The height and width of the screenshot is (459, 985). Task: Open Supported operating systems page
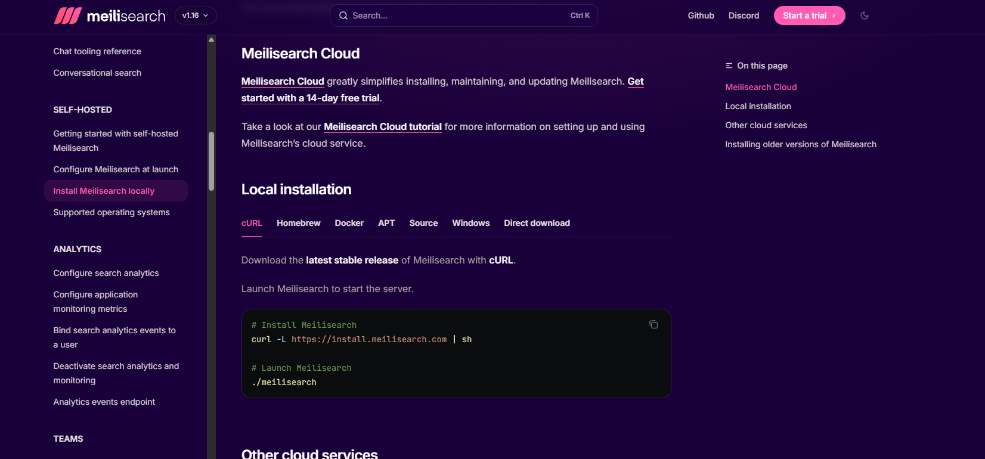coord(111,212)
